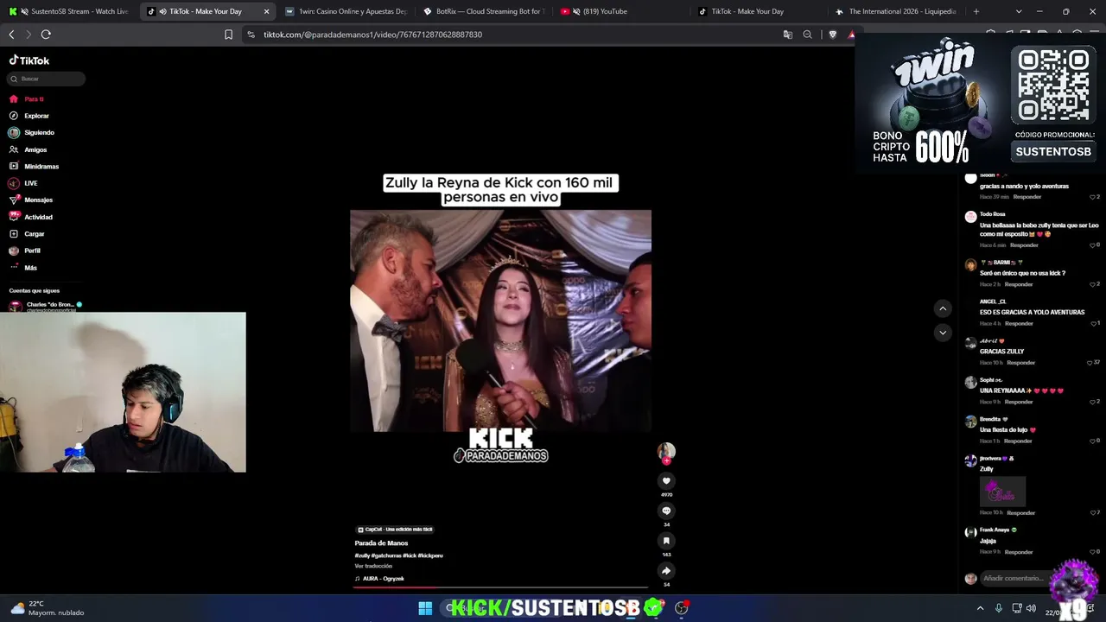Click the TikTok logo in the sidebar
Screen dimensions: 1106x622
coord(29,60)
